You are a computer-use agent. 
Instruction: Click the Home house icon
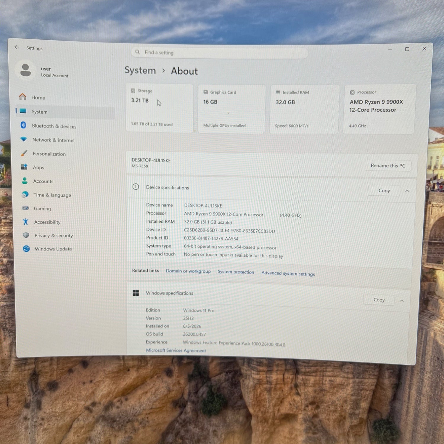(22, 96)
